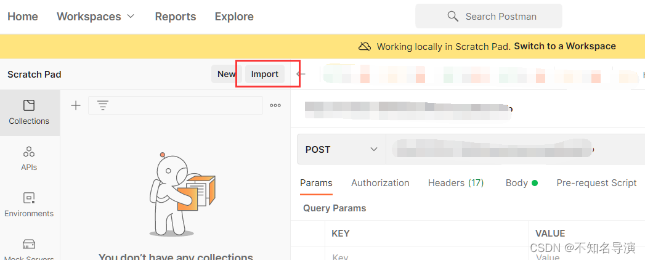The height and width of the screenshot is (260, 645).
Task: Click the Query Params heading
Action: pos(335,208)
